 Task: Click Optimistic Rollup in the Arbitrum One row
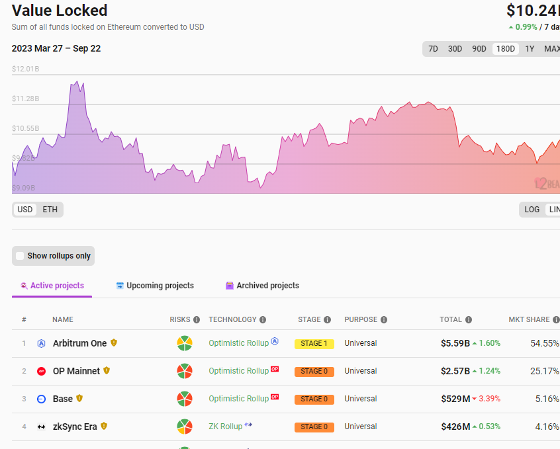[239, 343]
